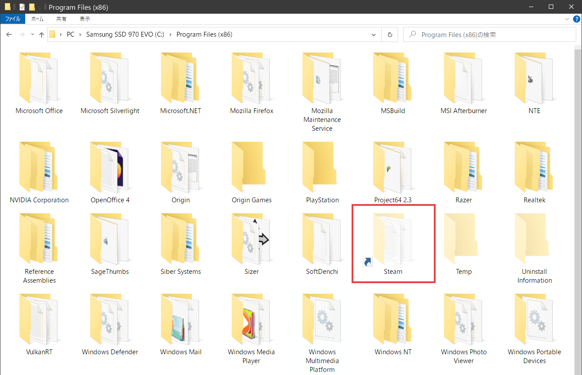Open the Microsoft Office folder icon
This screenshot has height=375, width=582.
tap(39, 78)
